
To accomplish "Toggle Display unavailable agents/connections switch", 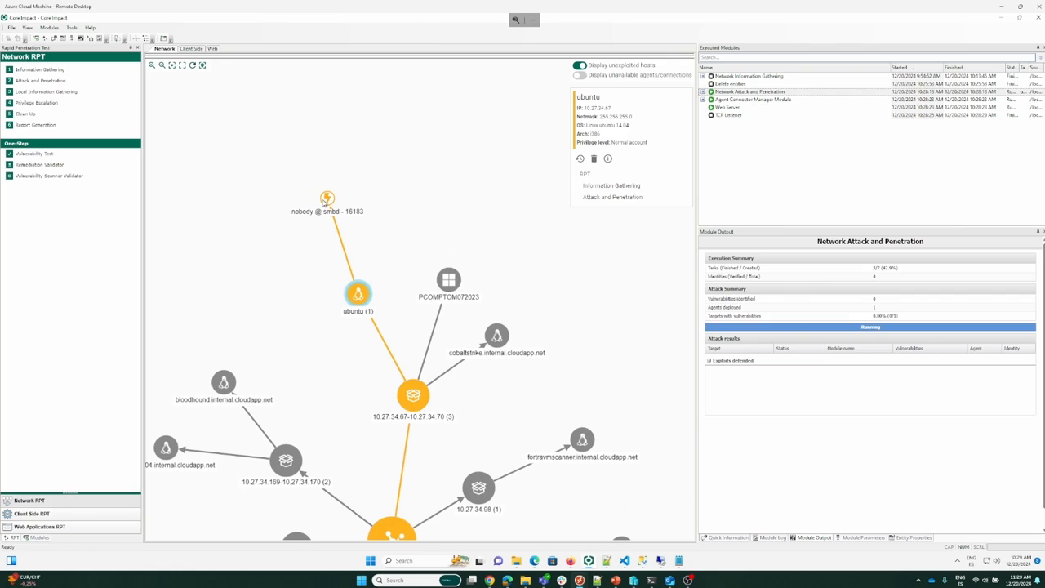I will (580, 75).
